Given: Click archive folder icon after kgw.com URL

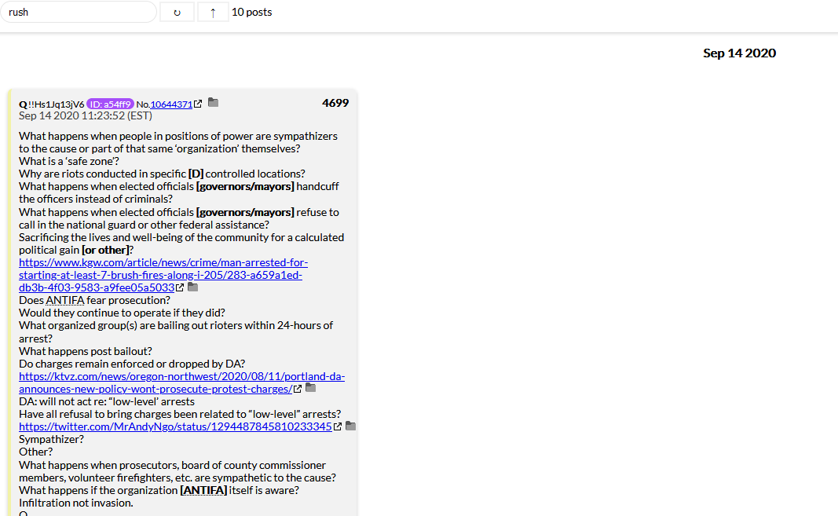Looking at the screenshot, I should tap(193, 287).
